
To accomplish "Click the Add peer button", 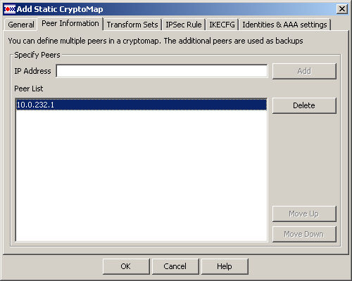I will pos(304,71).
